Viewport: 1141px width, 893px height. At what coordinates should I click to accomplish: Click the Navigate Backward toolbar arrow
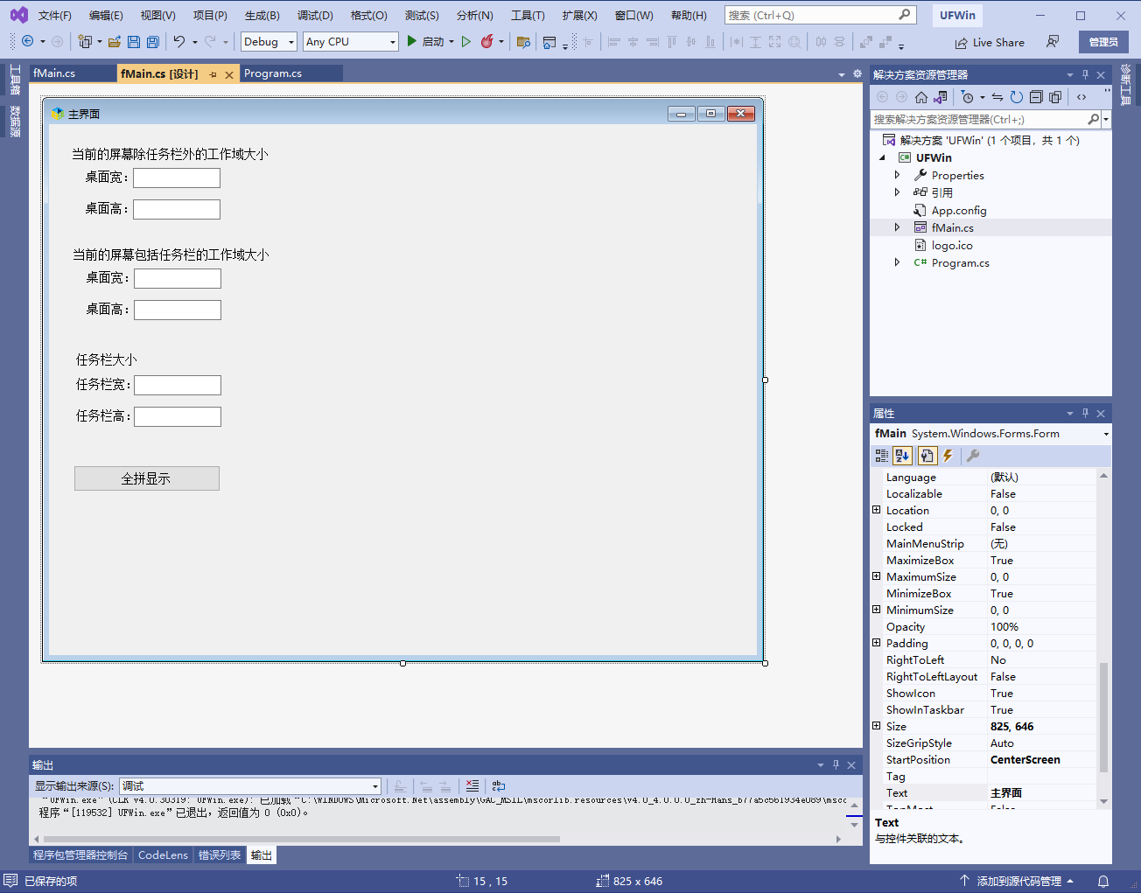click(27, 41)
